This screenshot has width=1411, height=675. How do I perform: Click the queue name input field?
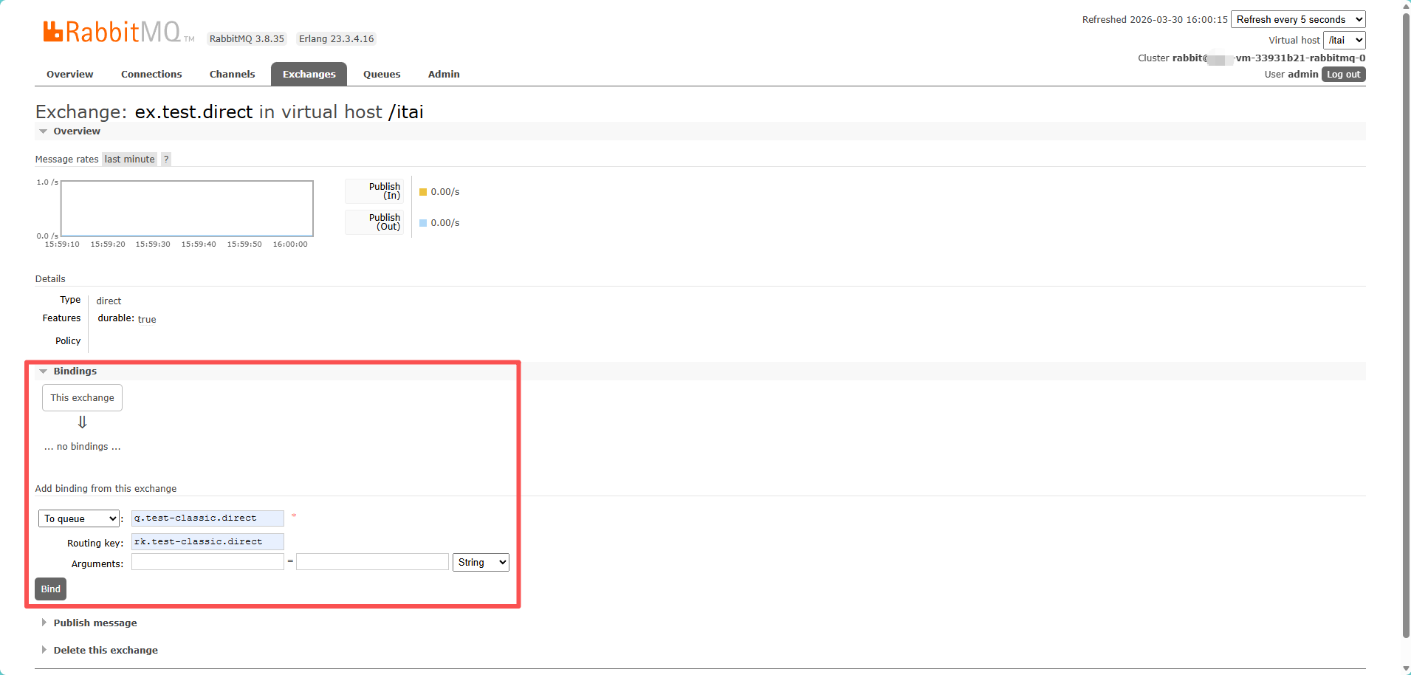(207, 518)
